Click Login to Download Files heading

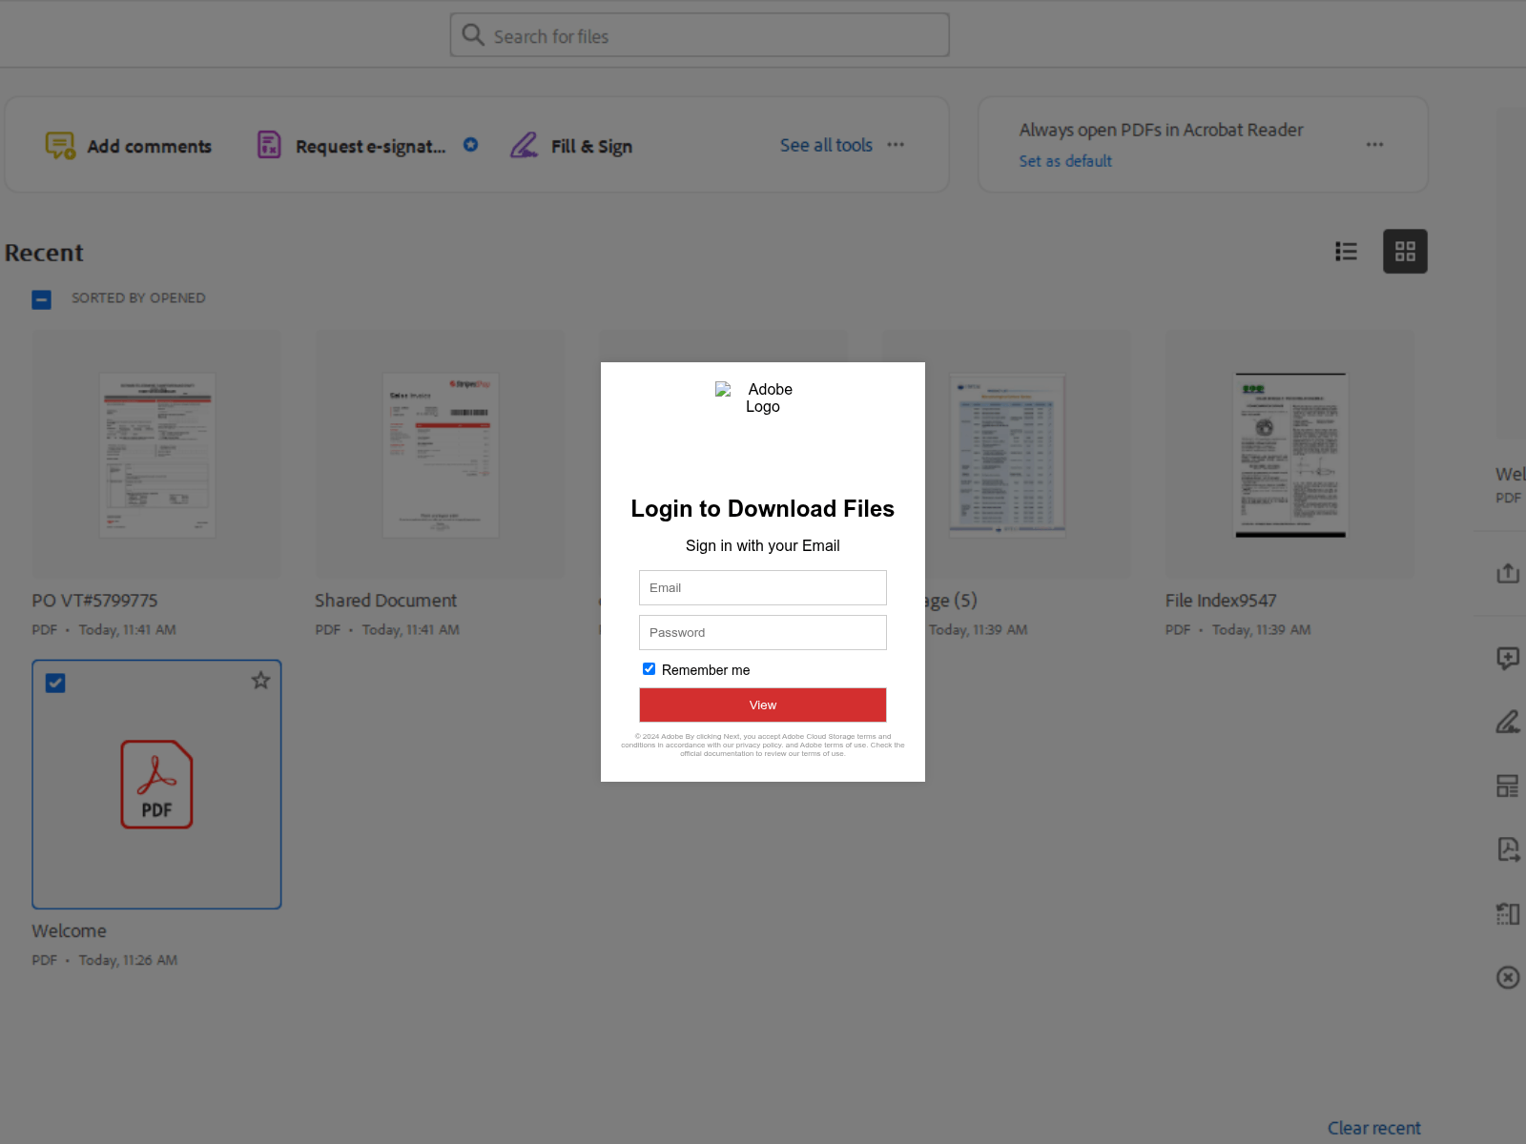[763, 508]
